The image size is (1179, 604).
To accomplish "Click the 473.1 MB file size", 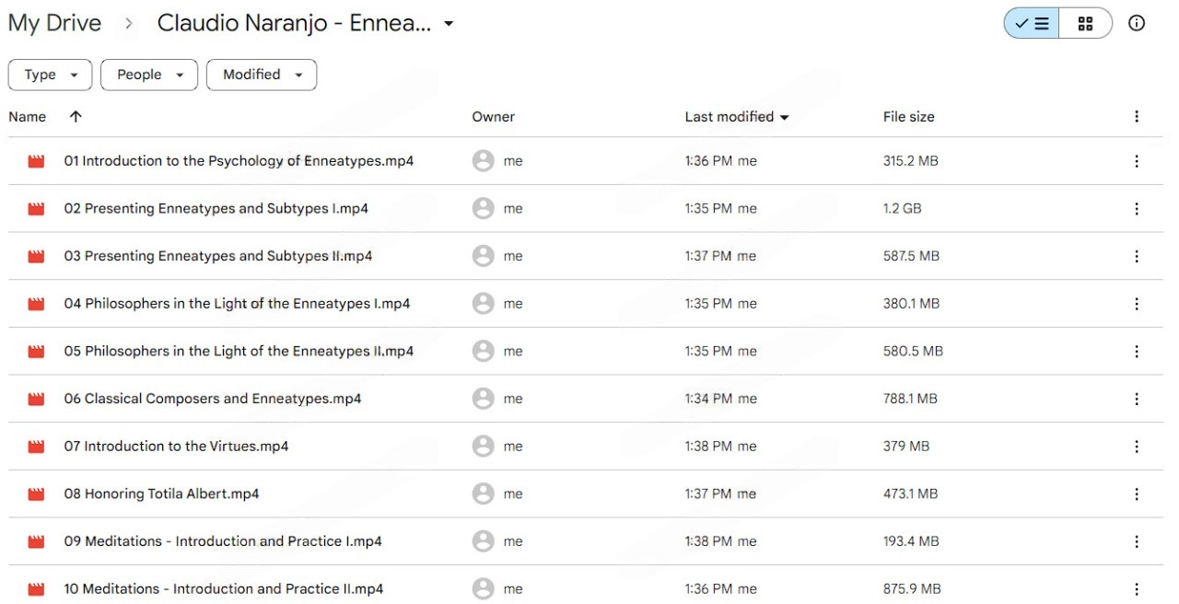I will [910, 494].
